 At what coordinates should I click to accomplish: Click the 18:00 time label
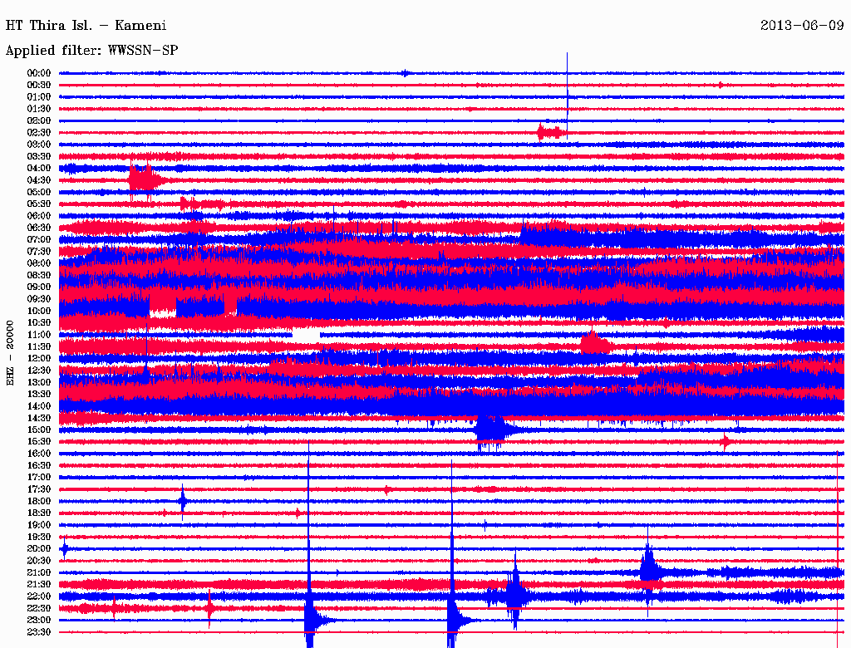39,501
